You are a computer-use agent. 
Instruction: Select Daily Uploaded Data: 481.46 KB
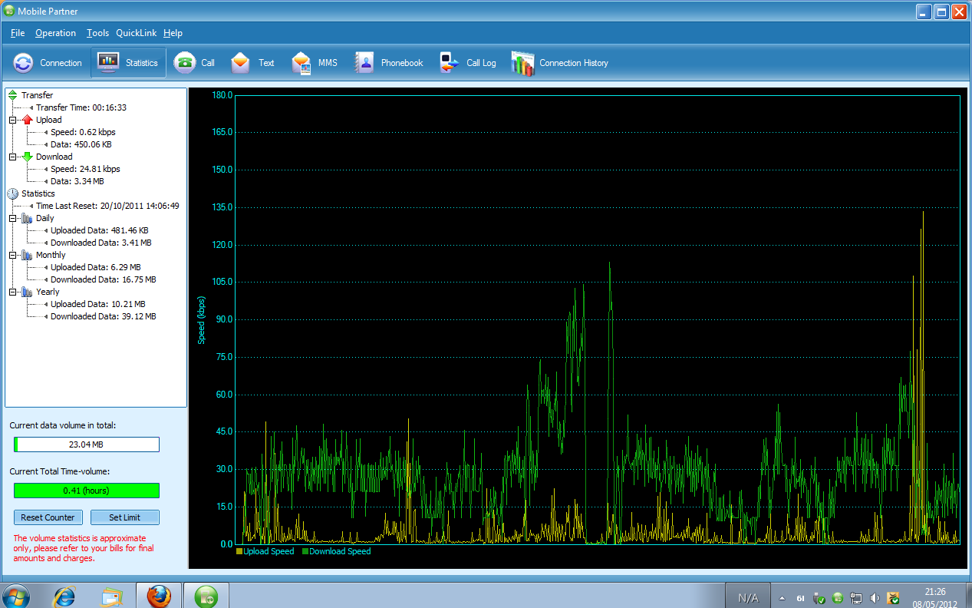tap(100, 230)
